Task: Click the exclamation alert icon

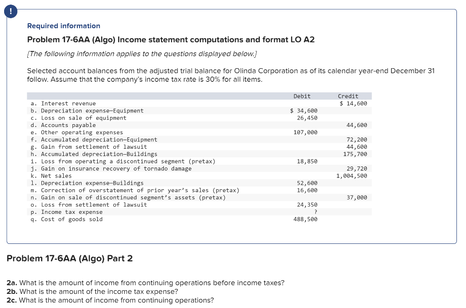Action: click(x=10, y=11)
